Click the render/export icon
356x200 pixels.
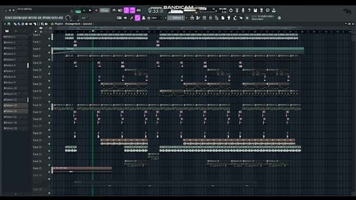point(262,10)
